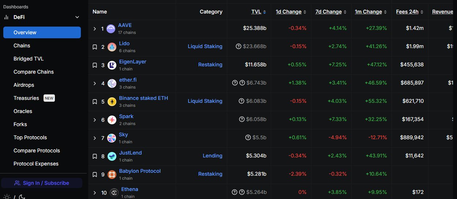Sort table by 1m Change column

coord(371,12)
